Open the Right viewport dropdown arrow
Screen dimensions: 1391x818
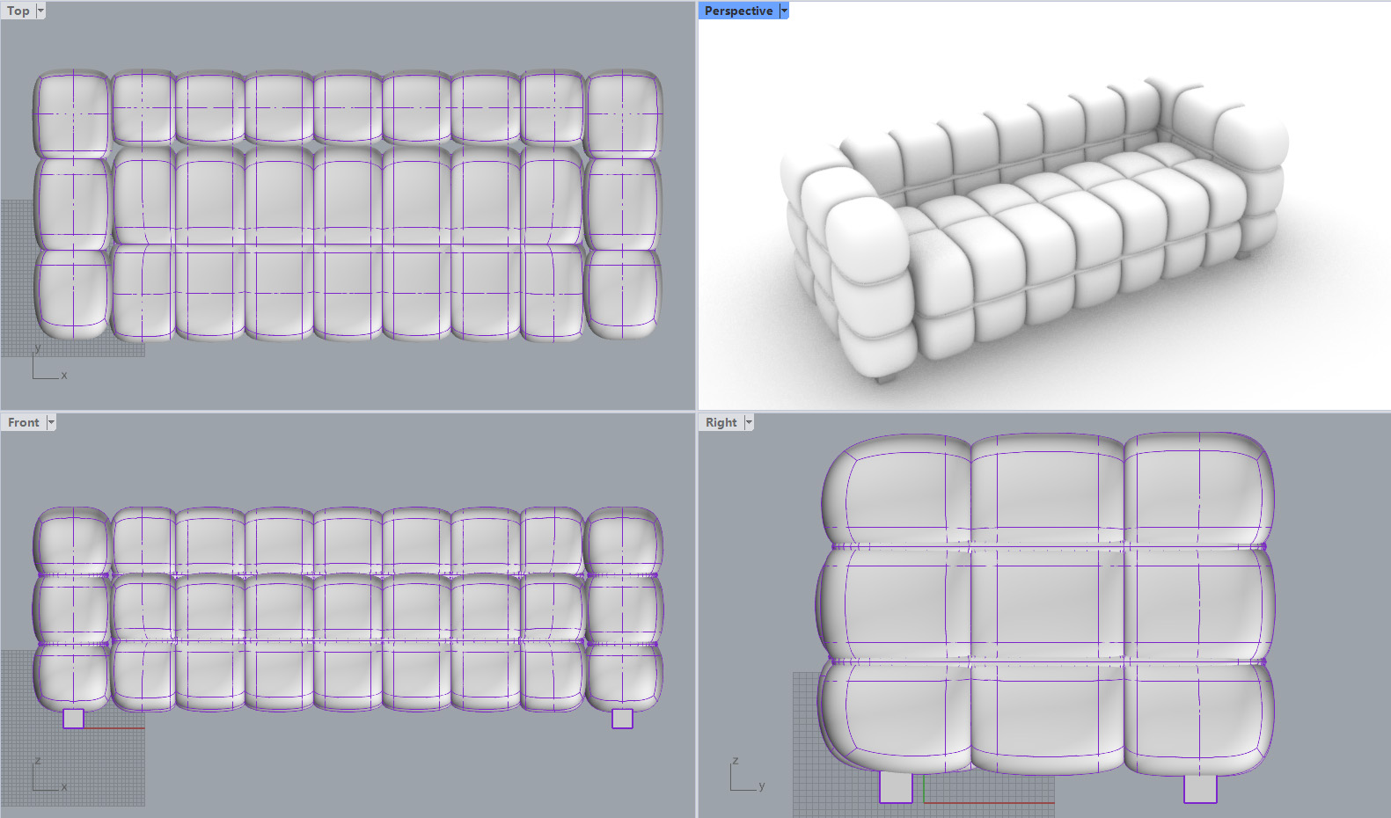[x=749, y=422]
